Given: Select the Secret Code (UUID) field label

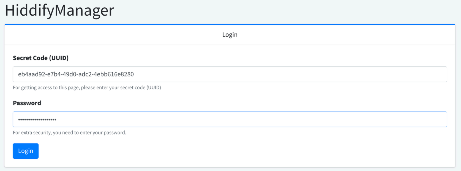Looking at the screenshot, I should 41,58.
